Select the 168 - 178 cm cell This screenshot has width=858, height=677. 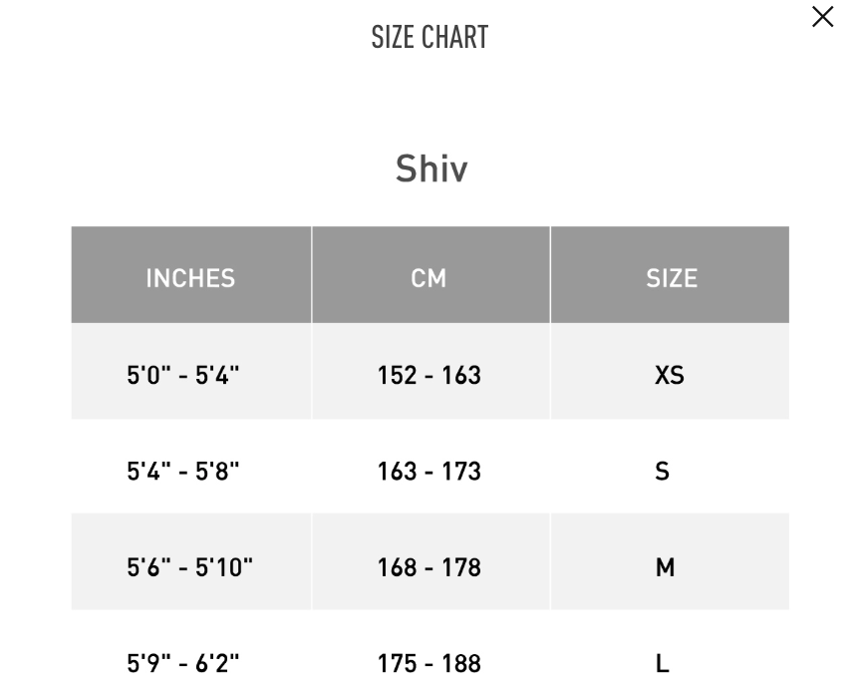(429, 565)
